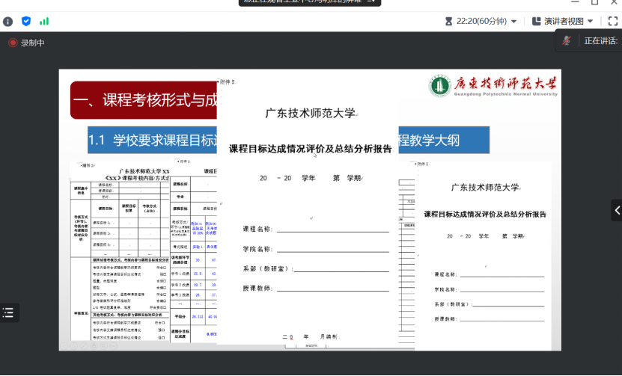The height and width of the screenshot is (376, 622).
Task: Check the green network signal icon
Action: (44, 21)
